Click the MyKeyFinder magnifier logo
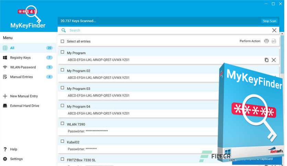This screenshot has width=287, height=166. pyautogui.click(x=30, y=14)
